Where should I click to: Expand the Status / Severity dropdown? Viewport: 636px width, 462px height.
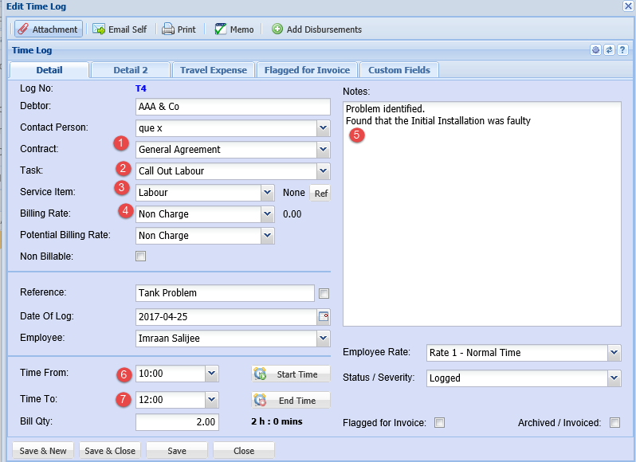(614, 378)
